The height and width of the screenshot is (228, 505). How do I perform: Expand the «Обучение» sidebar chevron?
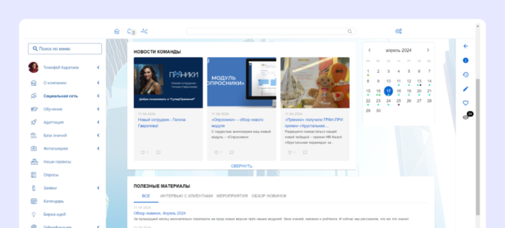tap(98, 109)
